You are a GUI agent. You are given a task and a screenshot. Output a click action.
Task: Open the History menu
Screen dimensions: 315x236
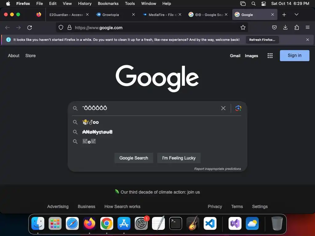[x=85, y=4]
